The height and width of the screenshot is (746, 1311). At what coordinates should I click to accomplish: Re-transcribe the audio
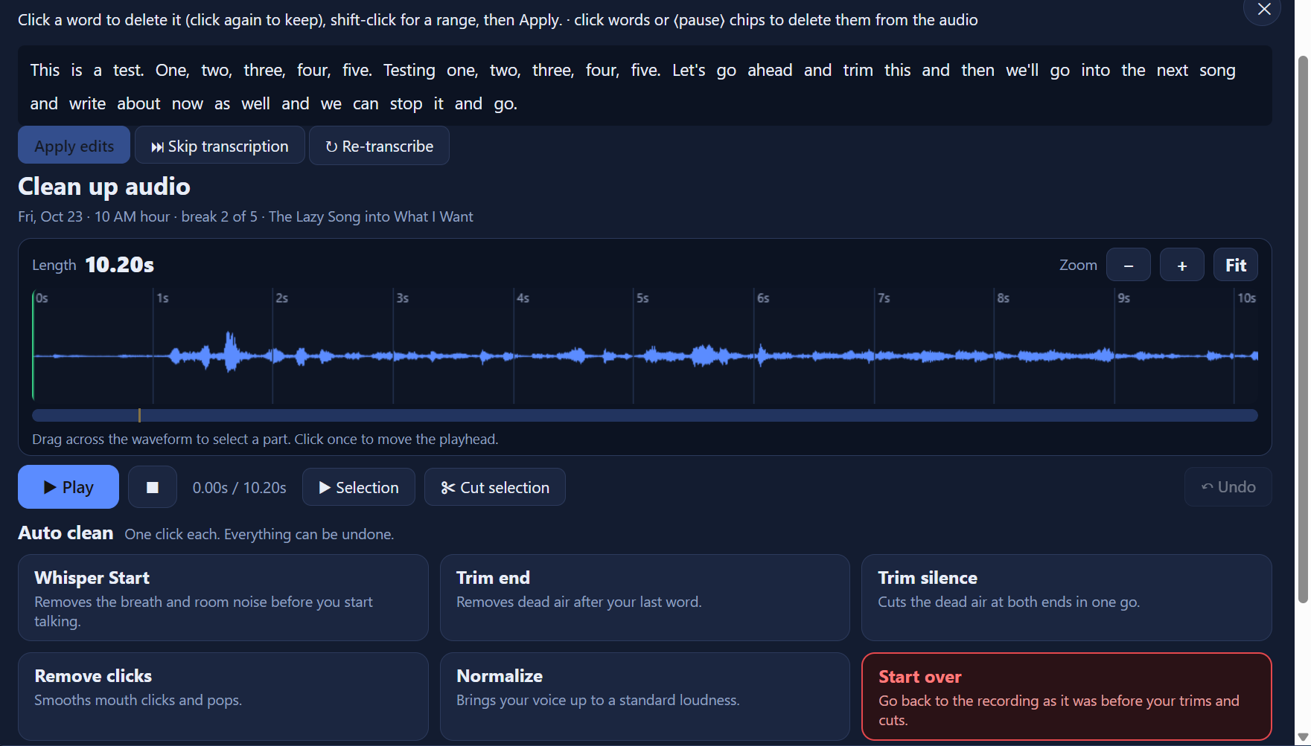379,145
